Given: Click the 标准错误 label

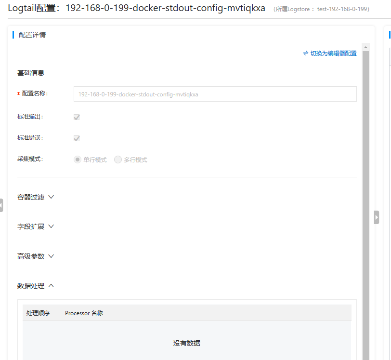Looking at the screenshot, I should coord(30,138).
